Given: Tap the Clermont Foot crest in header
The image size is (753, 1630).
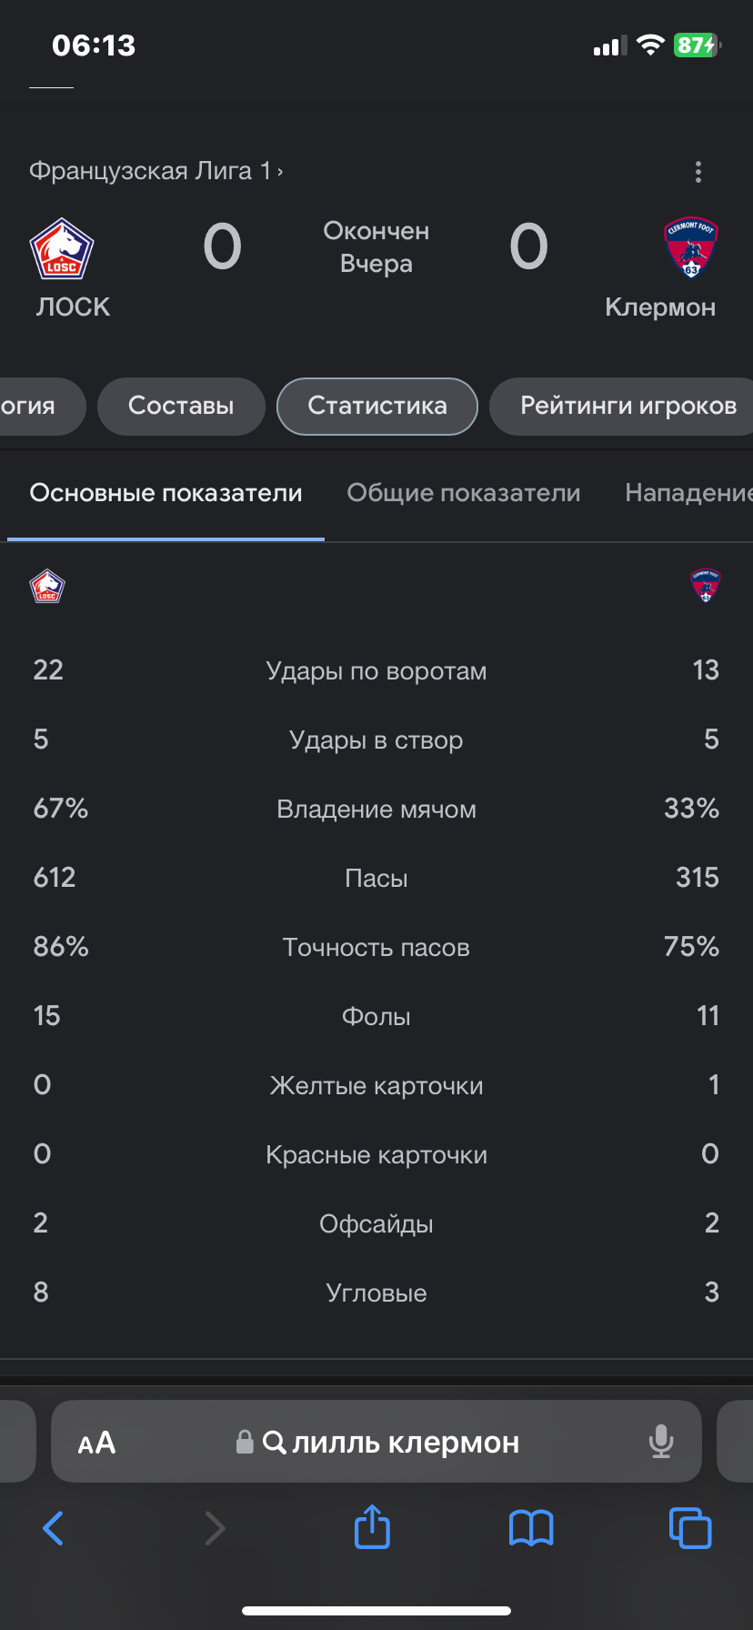Looking at the screenshot, I should click(690, 247).
